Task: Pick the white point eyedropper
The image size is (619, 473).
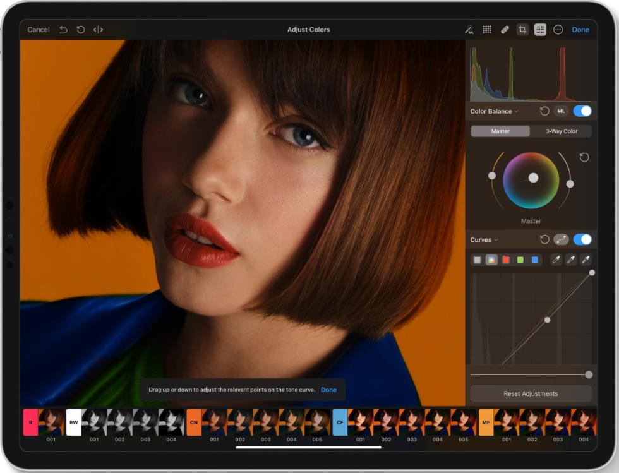Action: click(586, 260)
